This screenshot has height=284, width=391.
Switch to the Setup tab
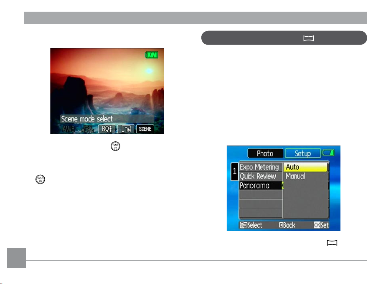[303, 153]
